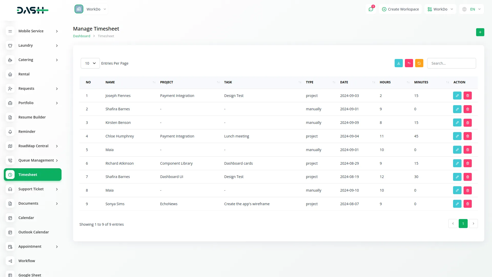Export timesheet data with the download icon
Screen dimensions: 492x277
pyautogui.click(x=398, y=63)
